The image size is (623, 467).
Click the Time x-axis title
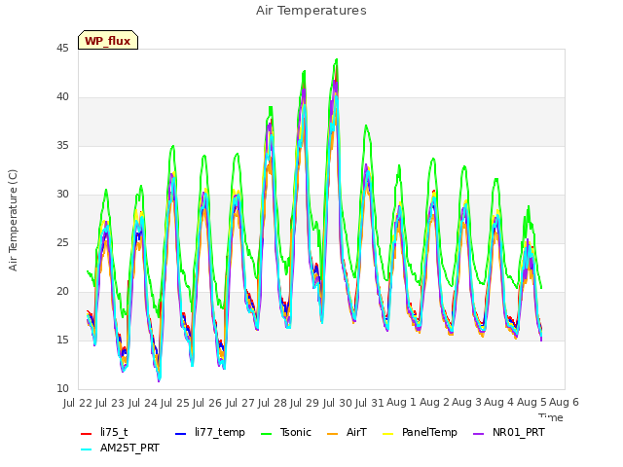(x=551, y=417)
